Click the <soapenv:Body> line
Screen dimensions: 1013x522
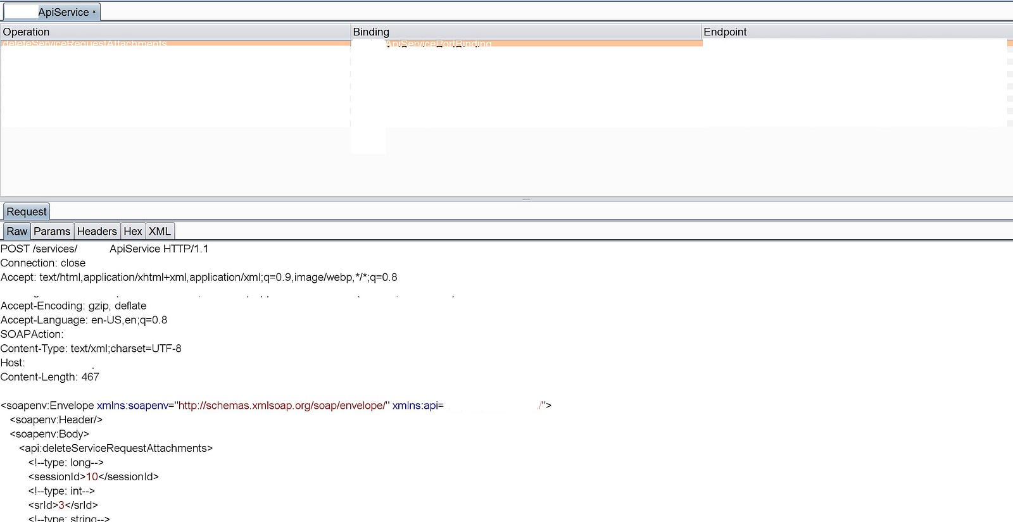(x=49, y=434)
